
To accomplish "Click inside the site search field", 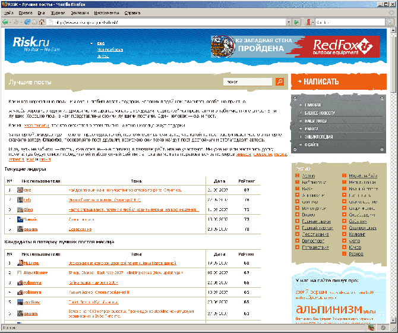I will click(248, 81).
